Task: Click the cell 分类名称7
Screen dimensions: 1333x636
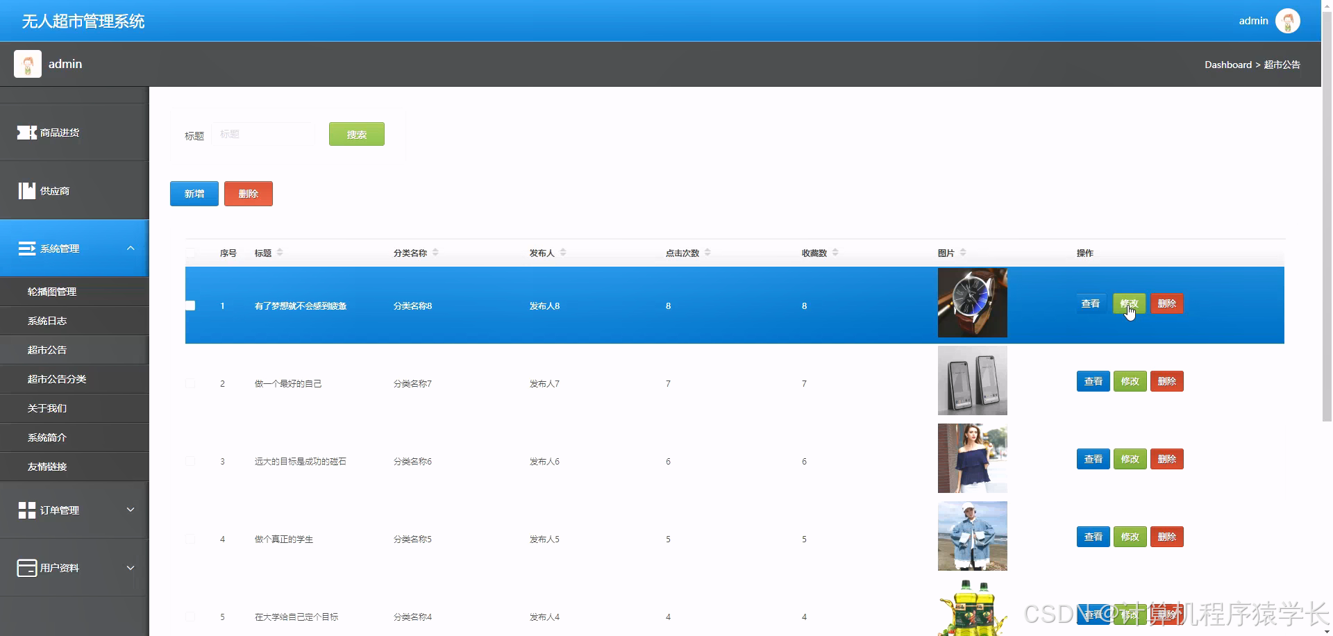Action: [x=412, y=384]
